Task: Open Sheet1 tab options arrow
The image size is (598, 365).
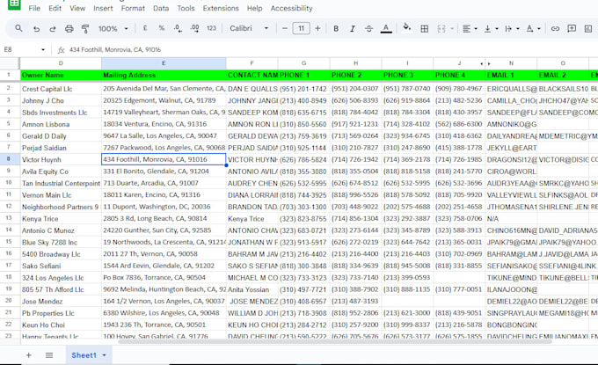Action: pyautogui.click(x=104, y=355)
